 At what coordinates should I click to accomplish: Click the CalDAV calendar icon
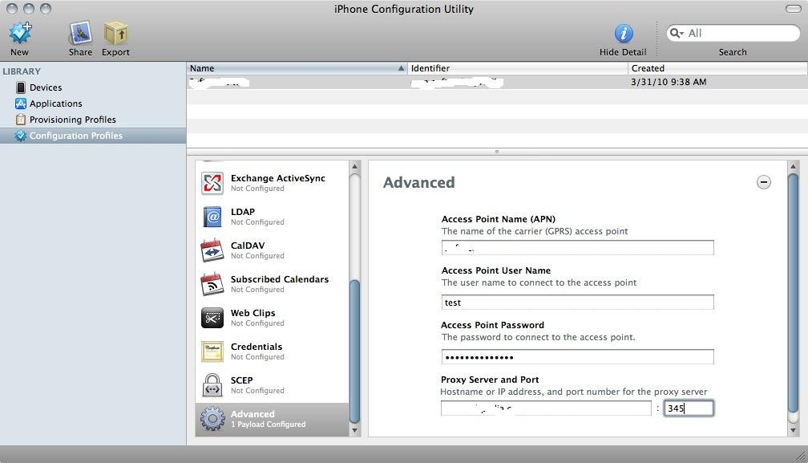click(x=212, y=250)
